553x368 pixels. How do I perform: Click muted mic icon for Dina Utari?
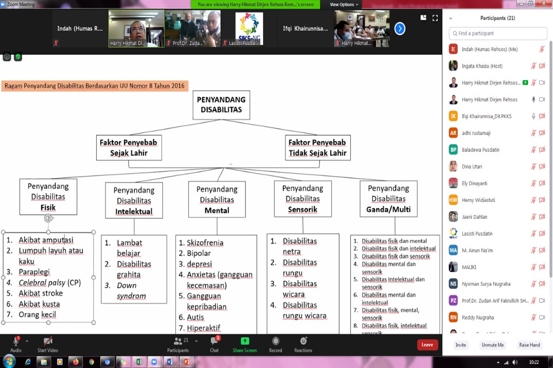(534, 167)
